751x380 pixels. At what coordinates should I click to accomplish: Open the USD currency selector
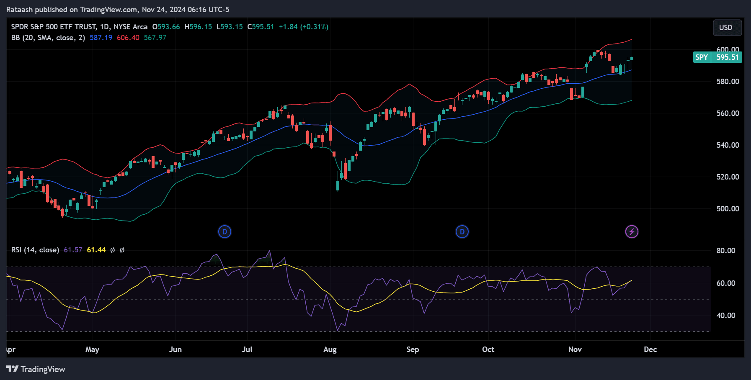point(728,28)
